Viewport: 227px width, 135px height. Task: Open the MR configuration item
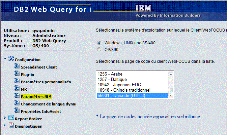[24, 89]
